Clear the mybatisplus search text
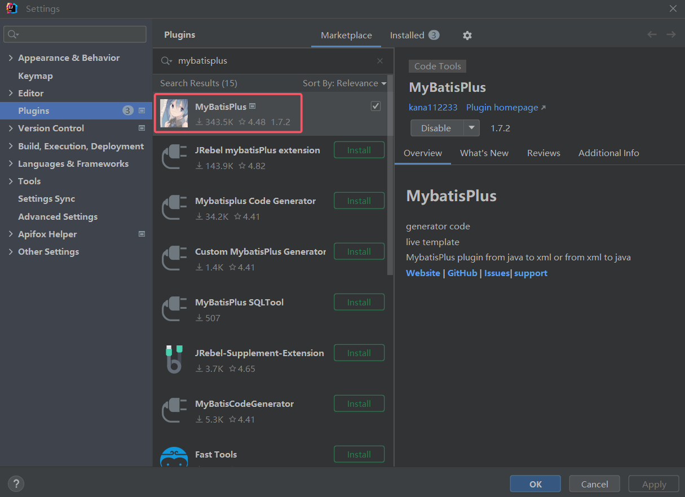 coord(380,61)
